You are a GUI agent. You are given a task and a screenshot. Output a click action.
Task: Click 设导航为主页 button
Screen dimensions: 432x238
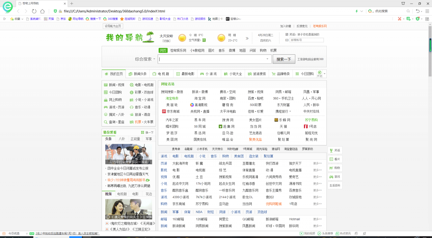pyautogui.click(x=113, y=26)
